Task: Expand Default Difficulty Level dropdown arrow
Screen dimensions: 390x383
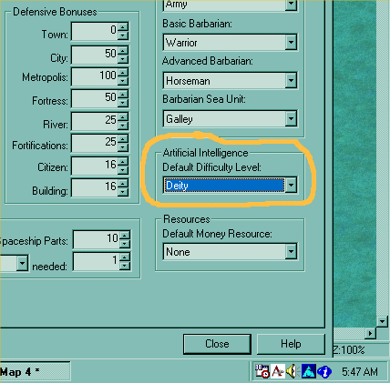Action: pos(291,185)
